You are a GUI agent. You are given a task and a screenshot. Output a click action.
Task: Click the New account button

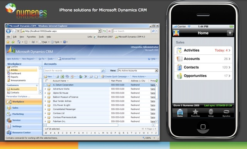48,77
